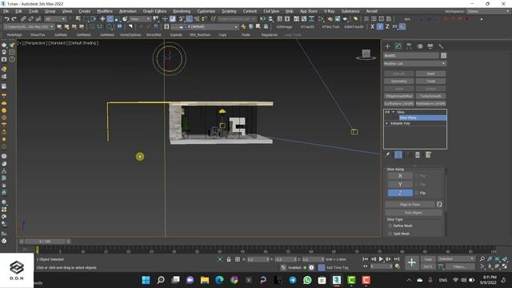512x288 pixels.
Task: Open the key filter Selected dropdown
Action: point(456,259)
